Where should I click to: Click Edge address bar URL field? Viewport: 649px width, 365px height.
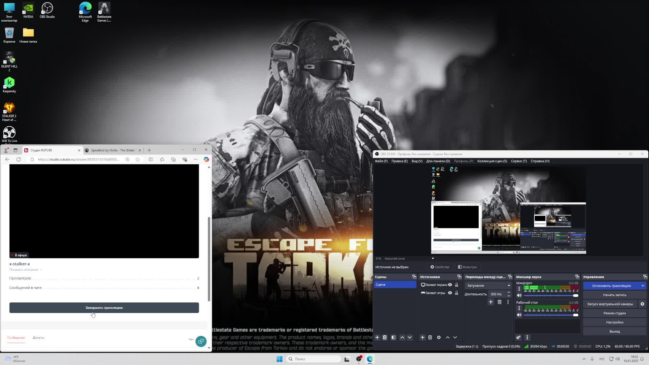click(78, 159)
